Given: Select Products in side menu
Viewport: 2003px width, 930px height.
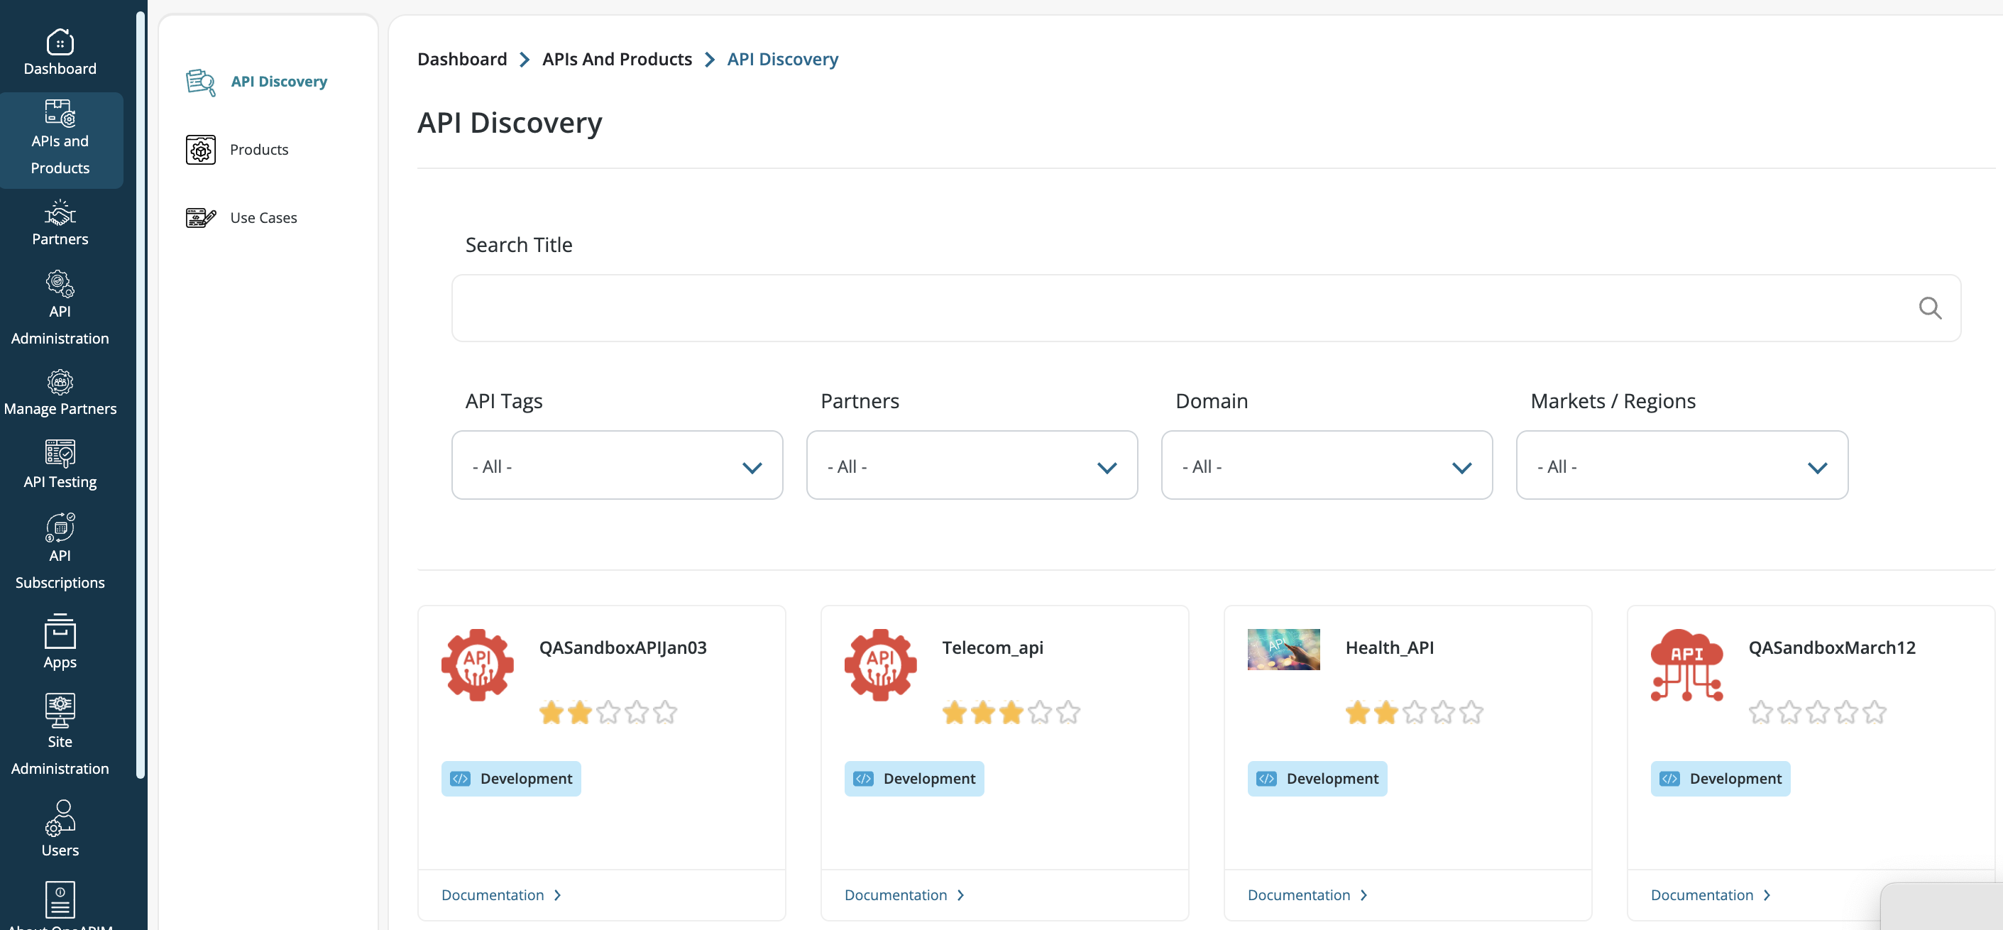Looking at the screenshot, I should (x=259, y=149).
